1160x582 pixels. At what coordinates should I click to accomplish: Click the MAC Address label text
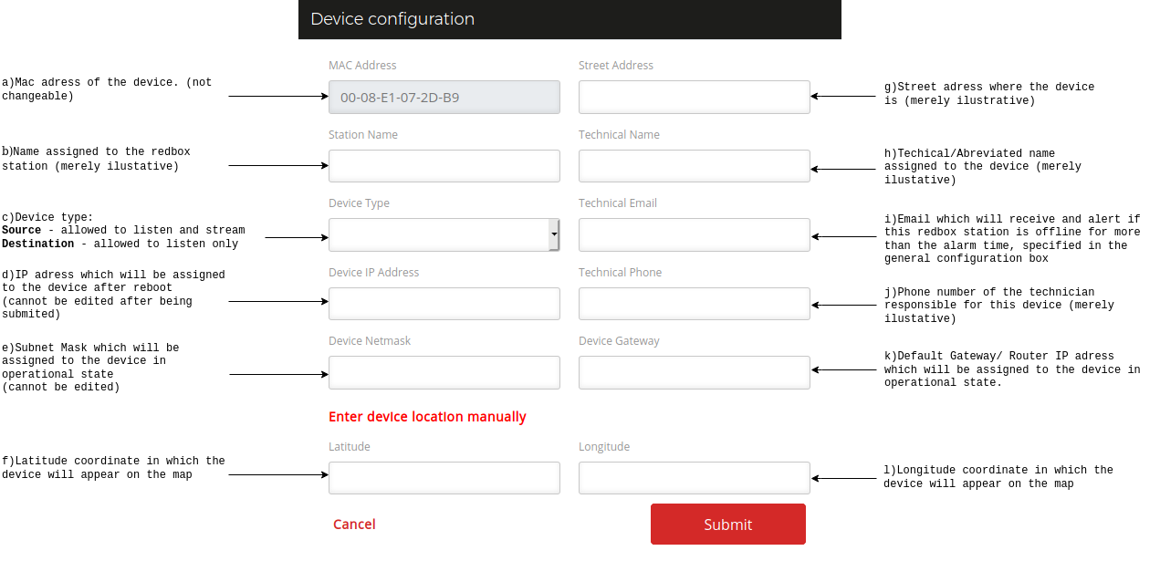362,66
